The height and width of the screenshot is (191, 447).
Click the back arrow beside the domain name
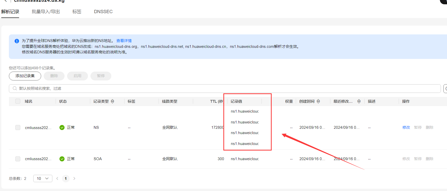coord(6,1)
